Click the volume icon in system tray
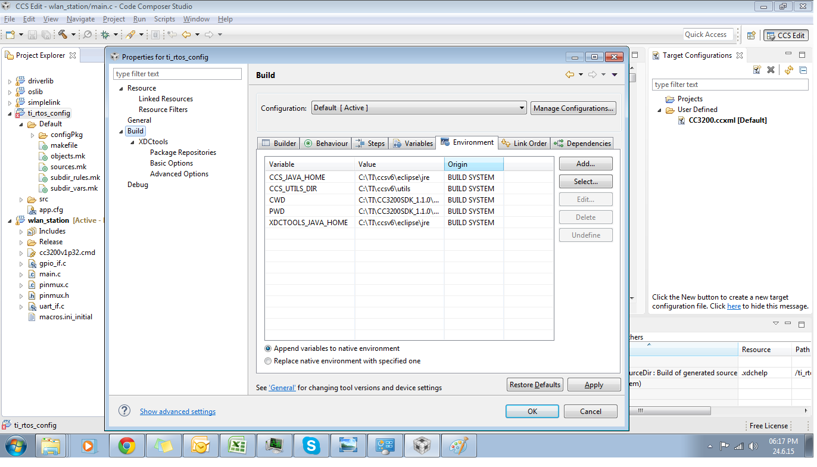Screen dimensions: 817x467 pos(753,446)
